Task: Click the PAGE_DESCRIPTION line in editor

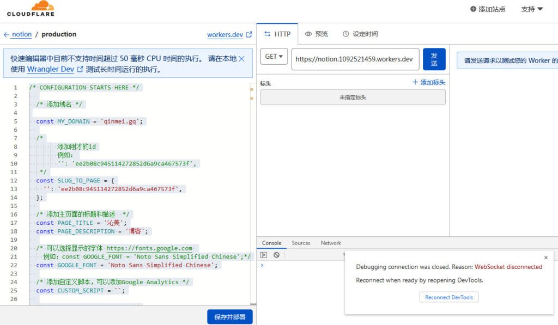Action: [x=92, y=231]
